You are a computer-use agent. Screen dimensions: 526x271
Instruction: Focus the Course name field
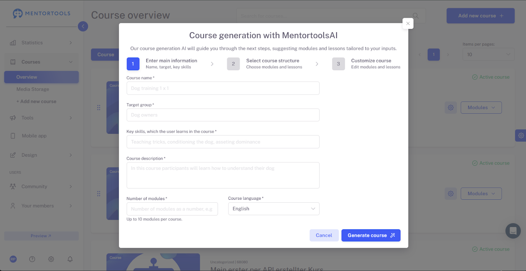[x=223, y=88]
